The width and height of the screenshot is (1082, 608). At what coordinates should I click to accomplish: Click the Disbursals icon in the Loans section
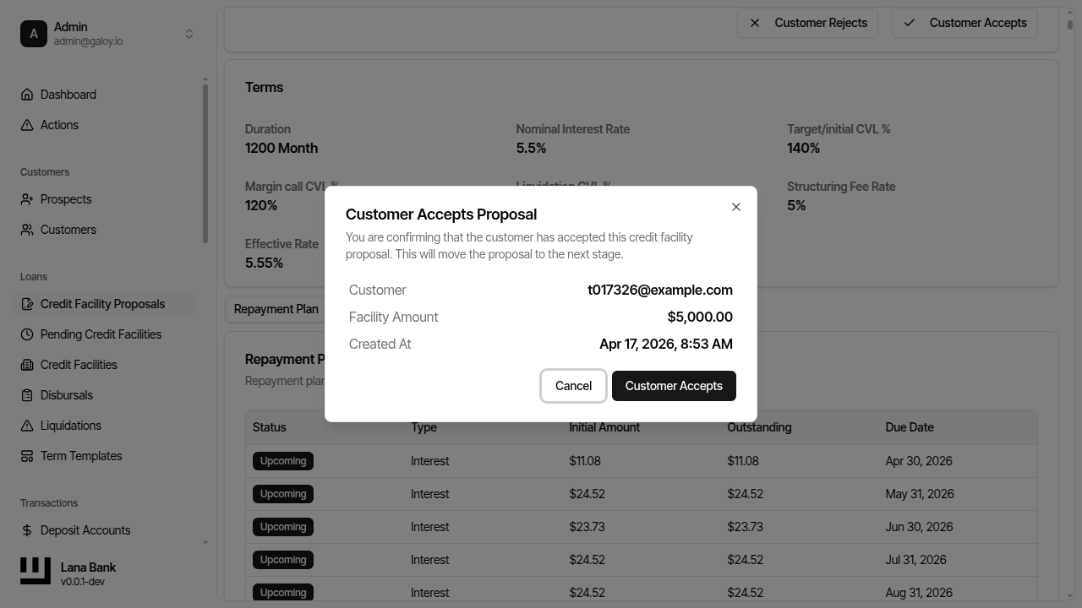(x=28, y=394)
